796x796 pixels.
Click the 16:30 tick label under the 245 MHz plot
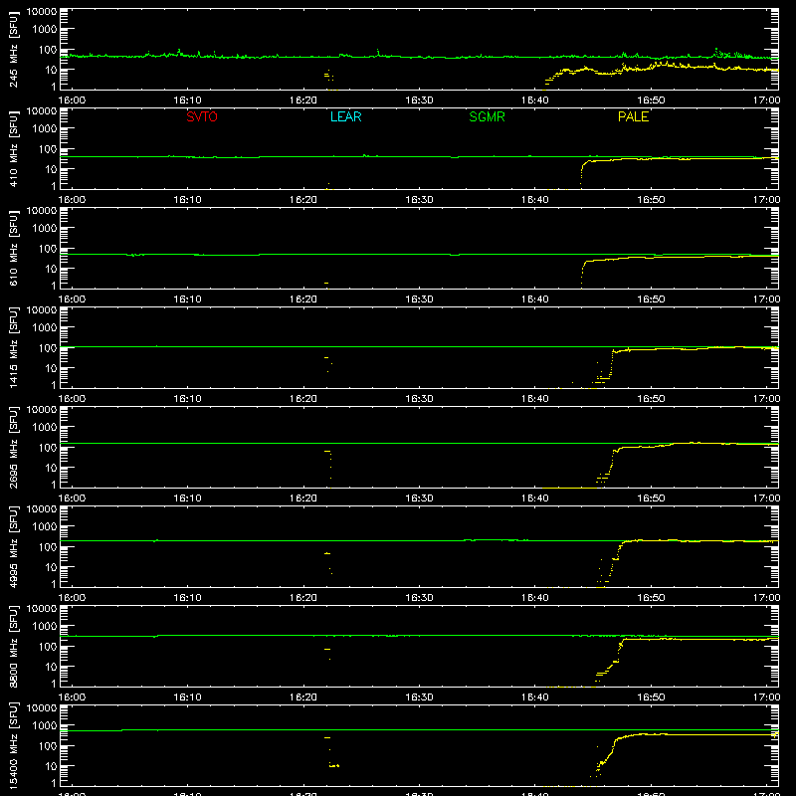[419, 100]
